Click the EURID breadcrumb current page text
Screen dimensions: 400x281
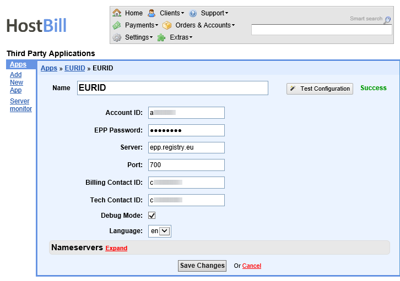click(103, 68)
